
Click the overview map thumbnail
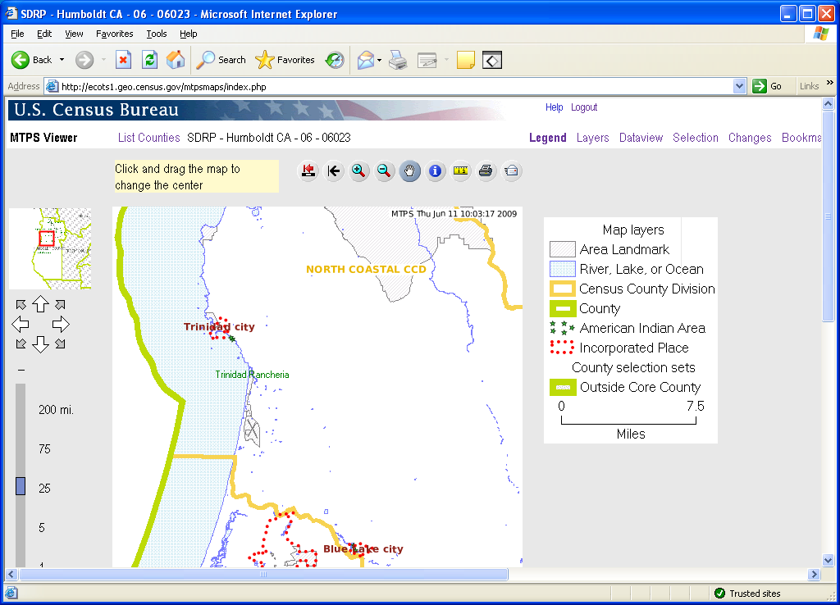click(x=49, y=248)
